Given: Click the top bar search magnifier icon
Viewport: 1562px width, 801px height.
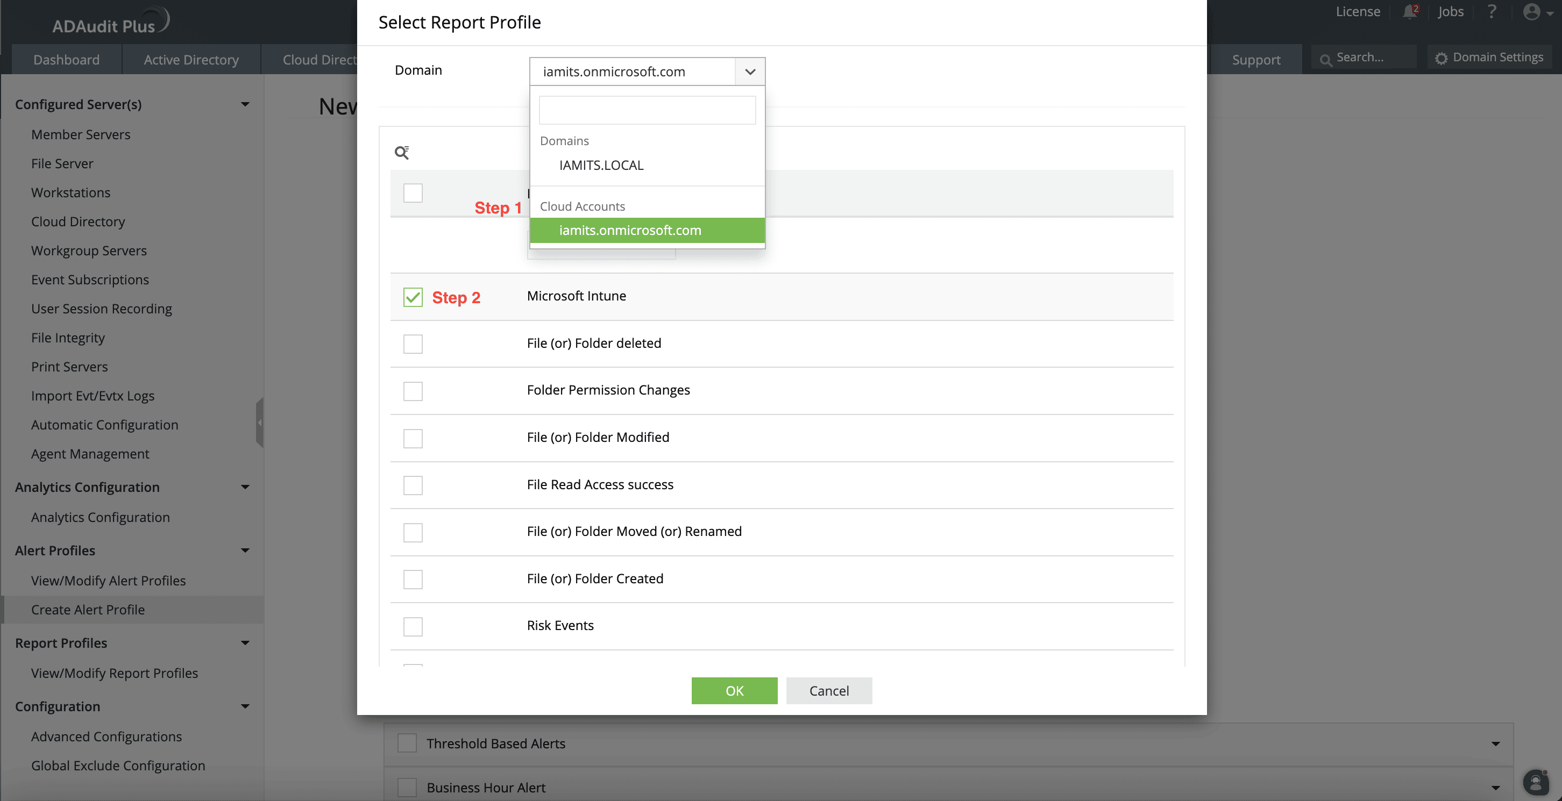Looking at the screenshot, I should (1325, 59).
